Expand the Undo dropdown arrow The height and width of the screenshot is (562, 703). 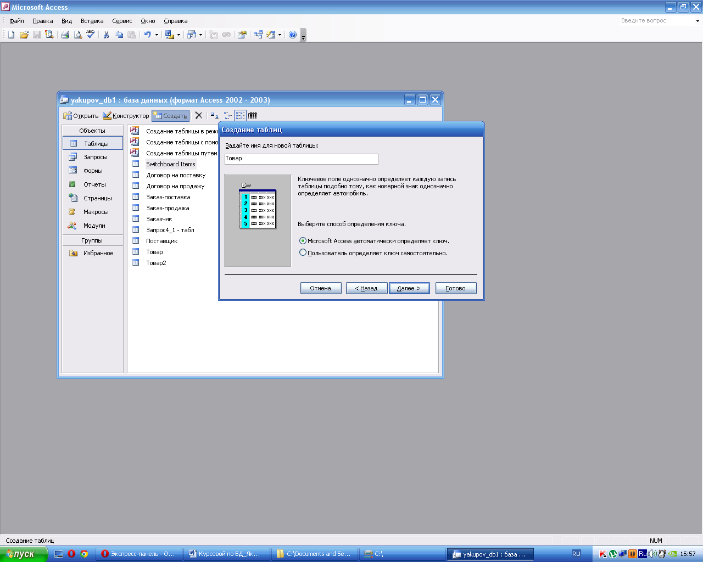point(157,35)
